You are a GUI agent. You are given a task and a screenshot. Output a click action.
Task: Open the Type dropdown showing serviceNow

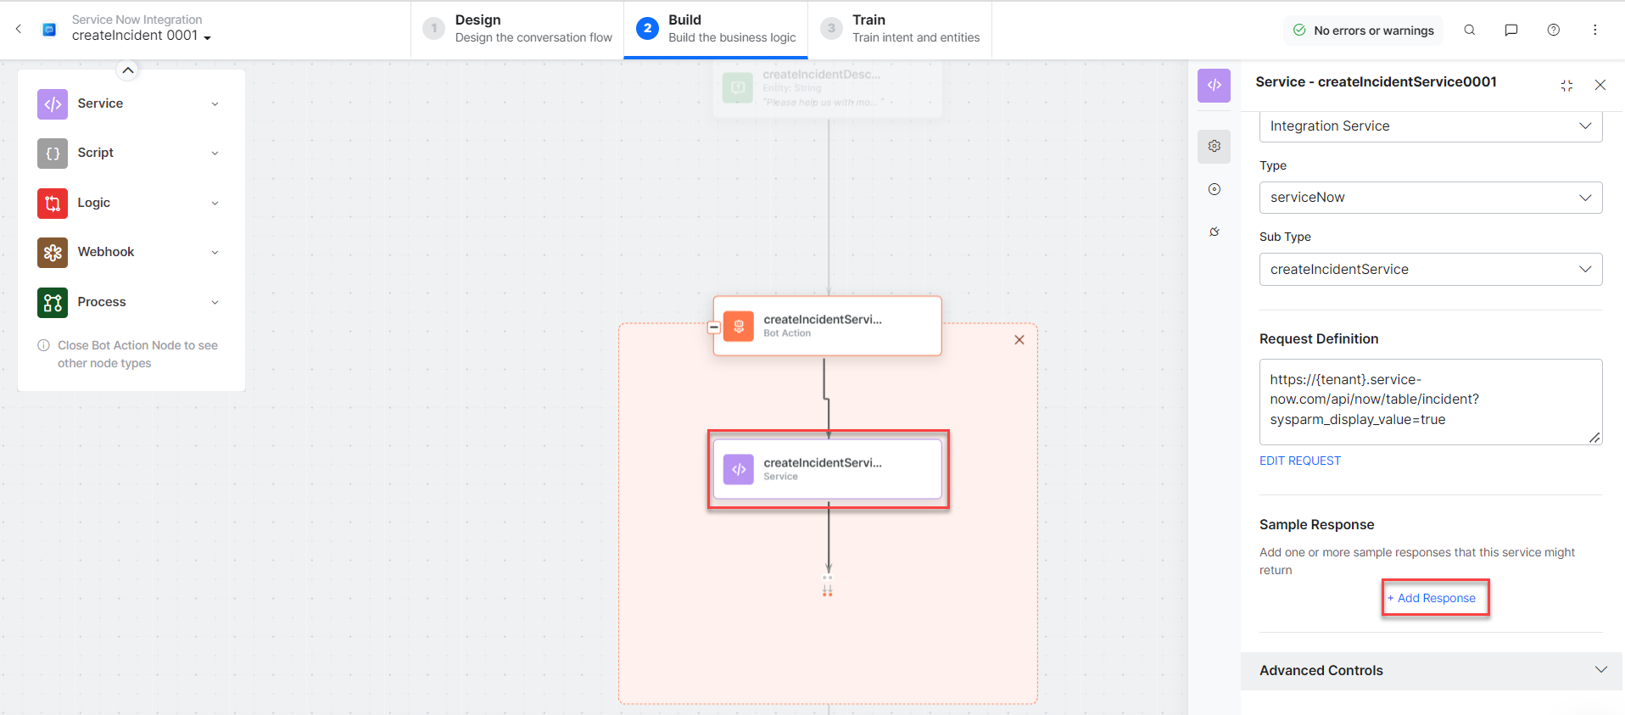pos(1430,198)
